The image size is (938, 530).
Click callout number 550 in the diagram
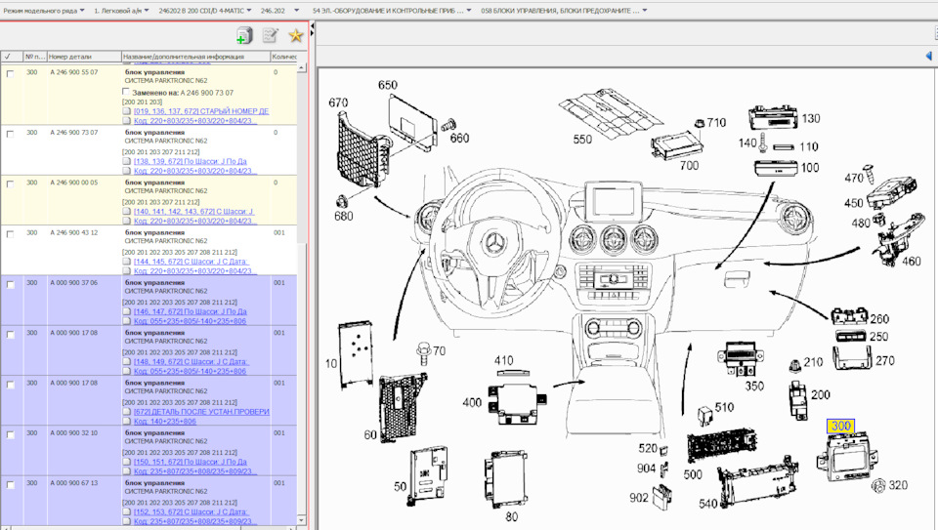pyautogui.click(x=582, y=140)
